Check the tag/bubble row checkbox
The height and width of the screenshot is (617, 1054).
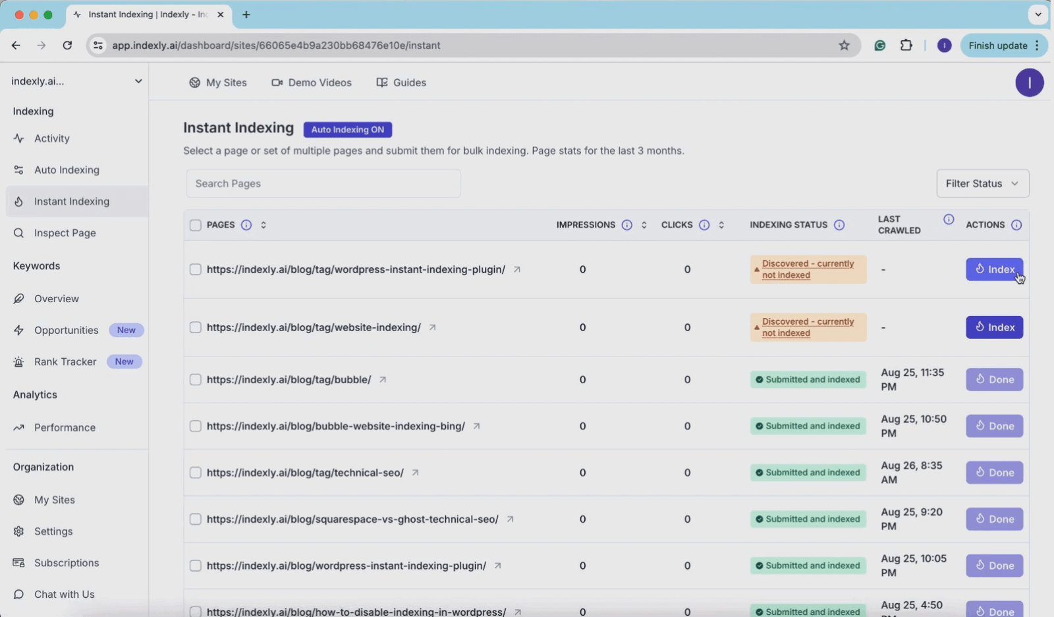pyautogui.click(x=195, y=379)
